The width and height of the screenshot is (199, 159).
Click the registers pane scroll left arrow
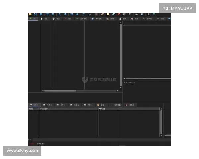coord(124,79)
